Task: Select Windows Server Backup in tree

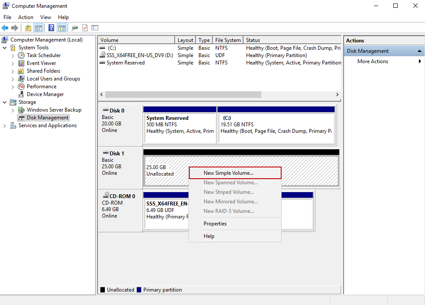Action: tap(54, 110)
